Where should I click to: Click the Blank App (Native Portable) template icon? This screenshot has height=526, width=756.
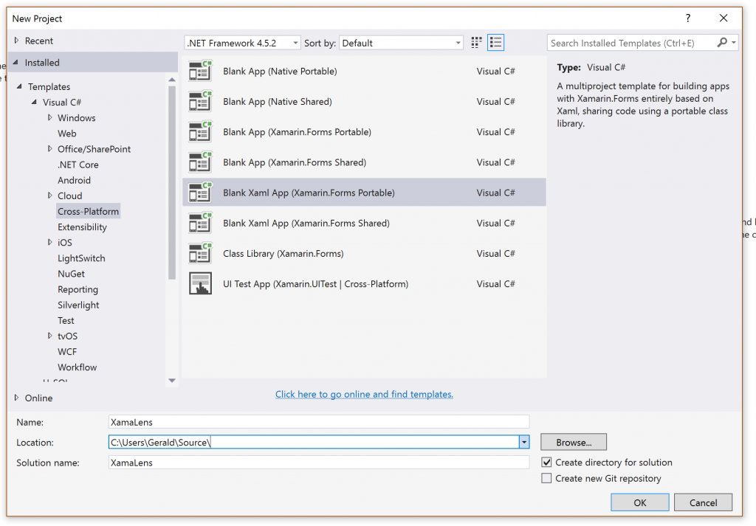click(200, 72)
